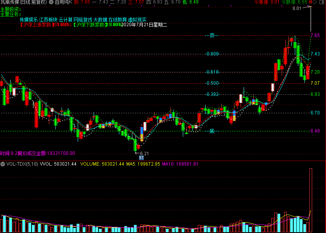This screenshot has height=233, width=326.
Task: Open the 网络游戏 concept tag
Action: coord(83,20)
